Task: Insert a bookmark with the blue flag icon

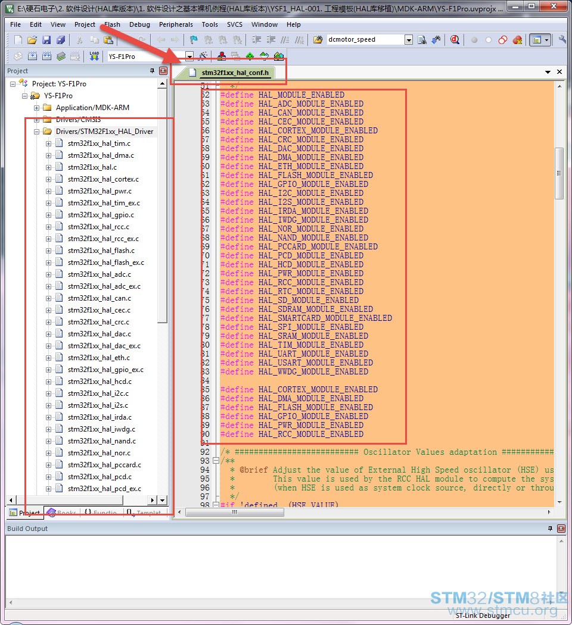Action: point(194,40)
